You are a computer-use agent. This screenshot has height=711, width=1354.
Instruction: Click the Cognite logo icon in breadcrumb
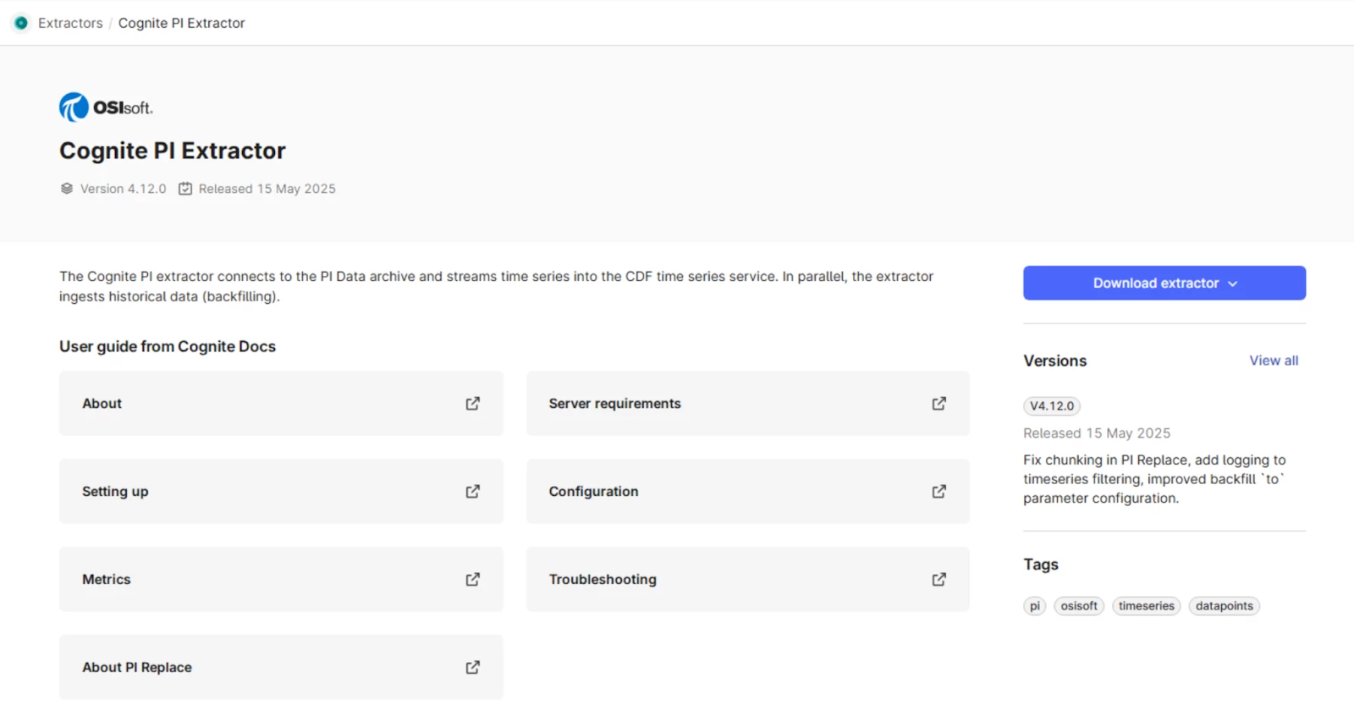click(21, 23)
